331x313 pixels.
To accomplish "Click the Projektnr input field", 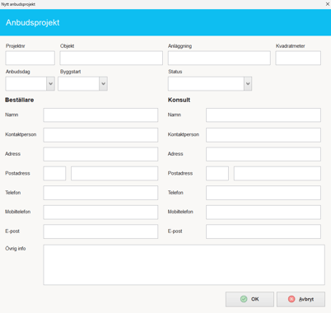I will coord(30,58).
